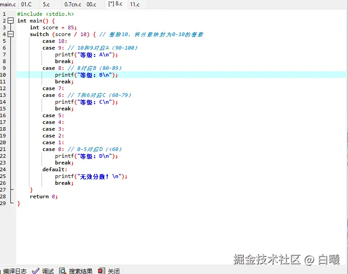Click on 'int score = 85;' line
348x274 pixels.
coord(53,27)
